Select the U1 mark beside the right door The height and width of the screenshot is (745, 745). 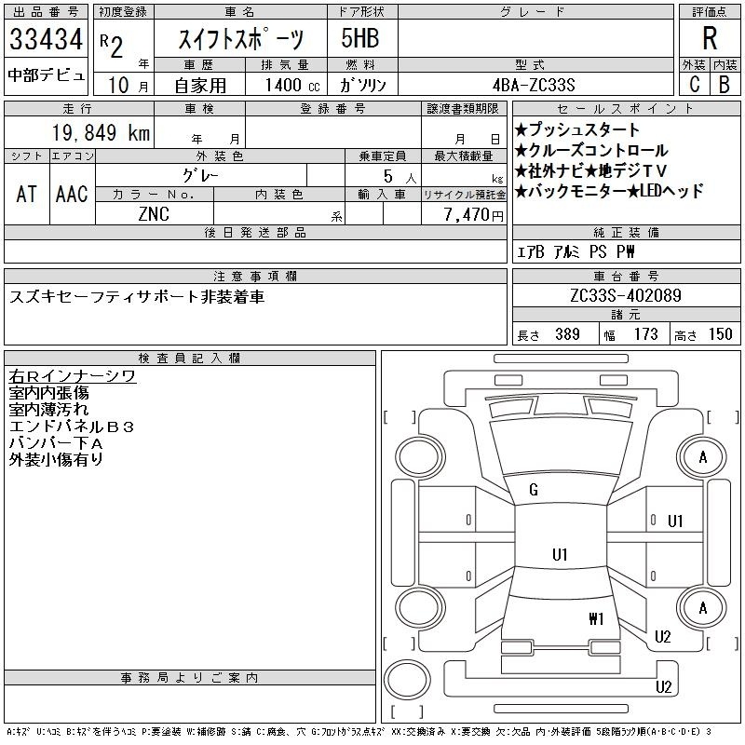point(675,521)
